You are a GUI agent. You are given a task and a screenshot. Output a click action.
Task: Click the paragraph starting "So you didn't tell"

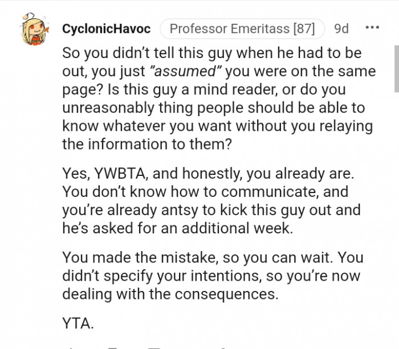[x=218, y=99]
